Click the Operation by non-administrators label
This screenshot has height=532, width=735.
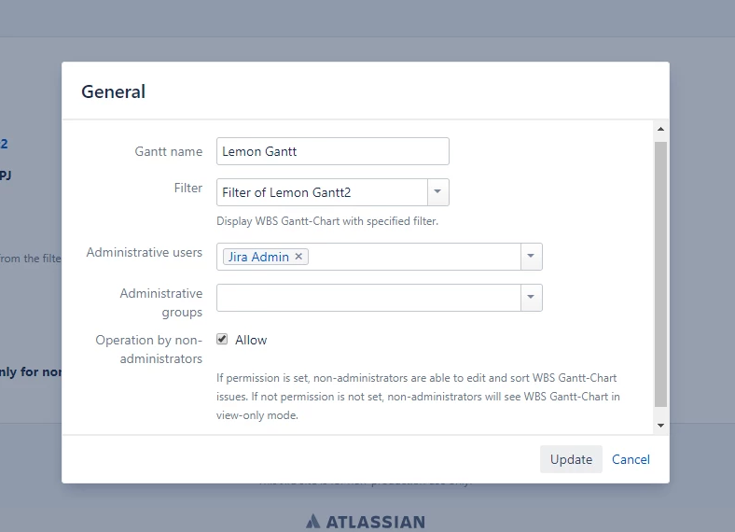[149, 349]
